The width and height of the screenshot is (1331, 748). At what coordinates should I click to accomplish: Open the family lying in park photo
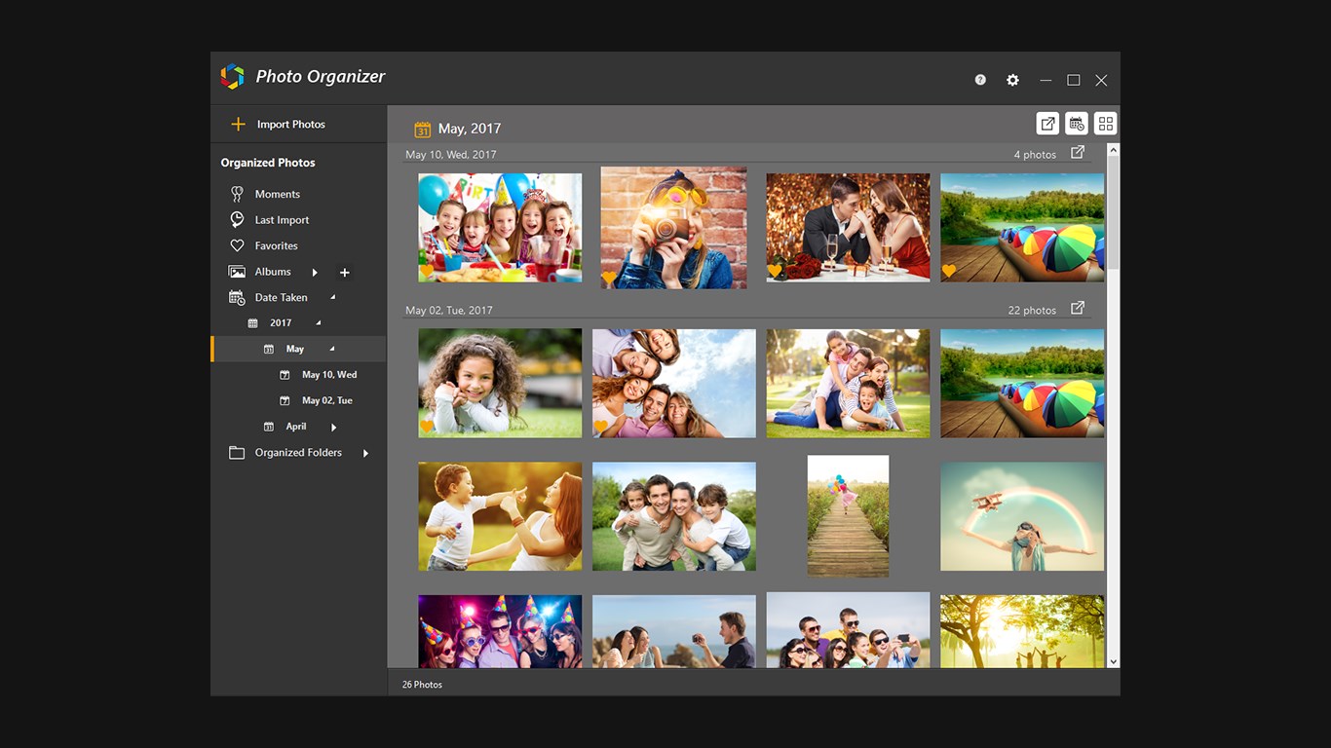coord(848,383)
